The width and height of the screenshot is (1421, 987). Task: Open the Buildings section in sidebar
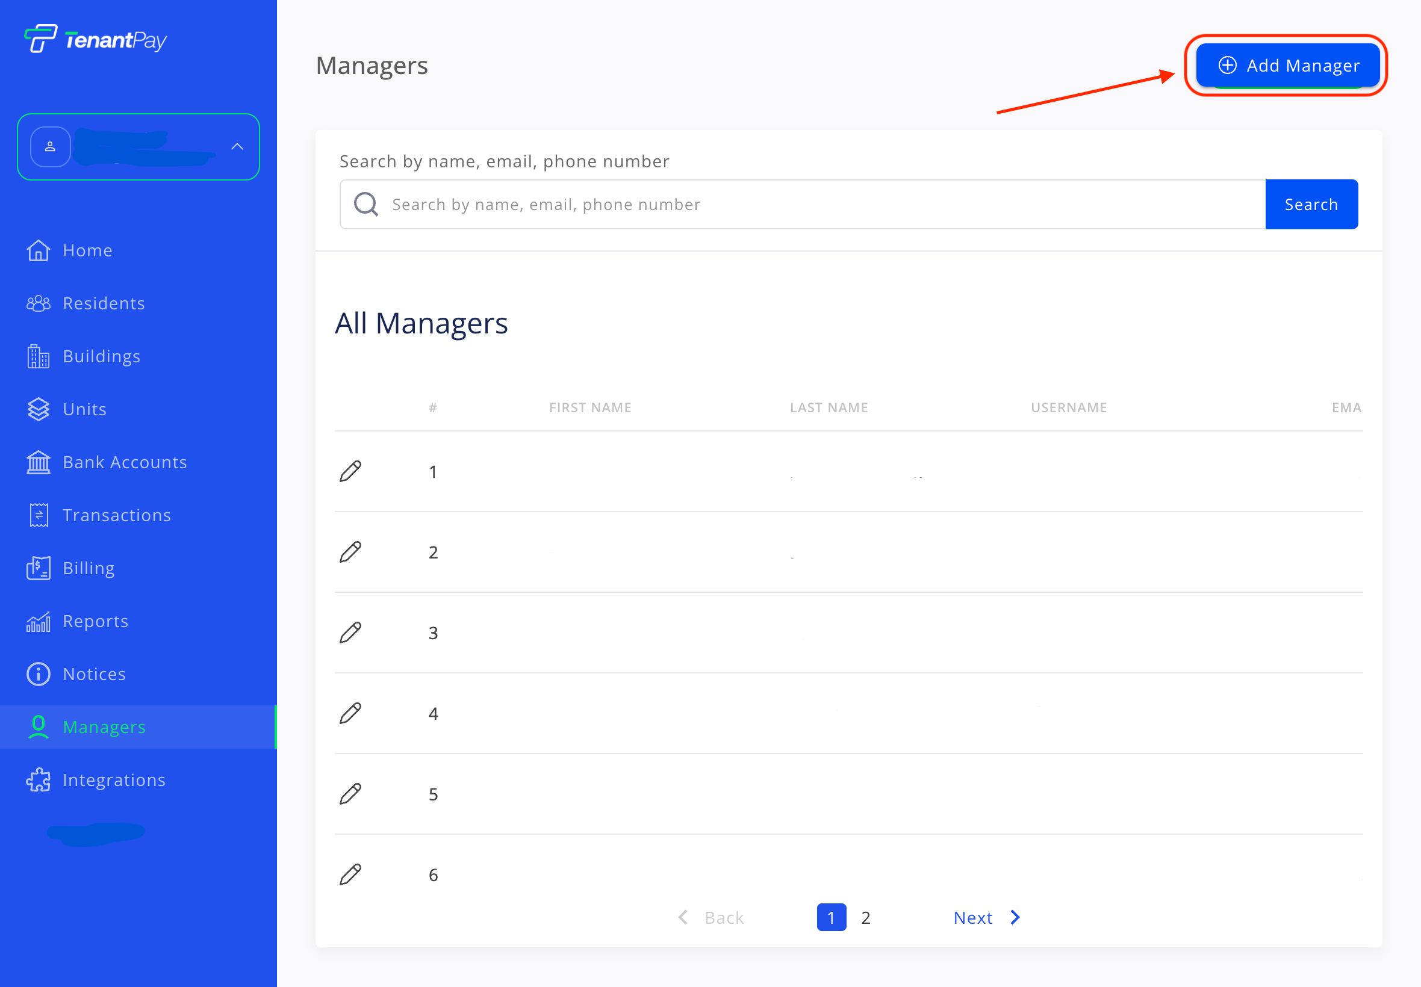(x=101, y=356)
